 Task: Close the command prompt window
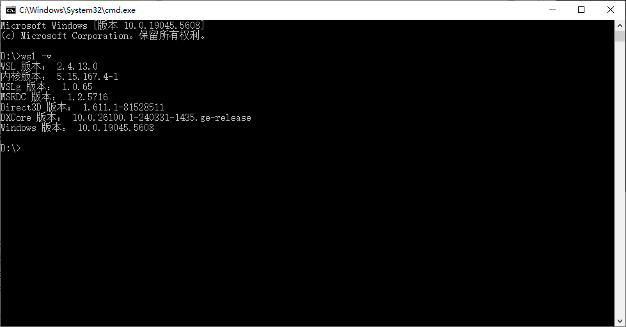[x=611, y=10]
